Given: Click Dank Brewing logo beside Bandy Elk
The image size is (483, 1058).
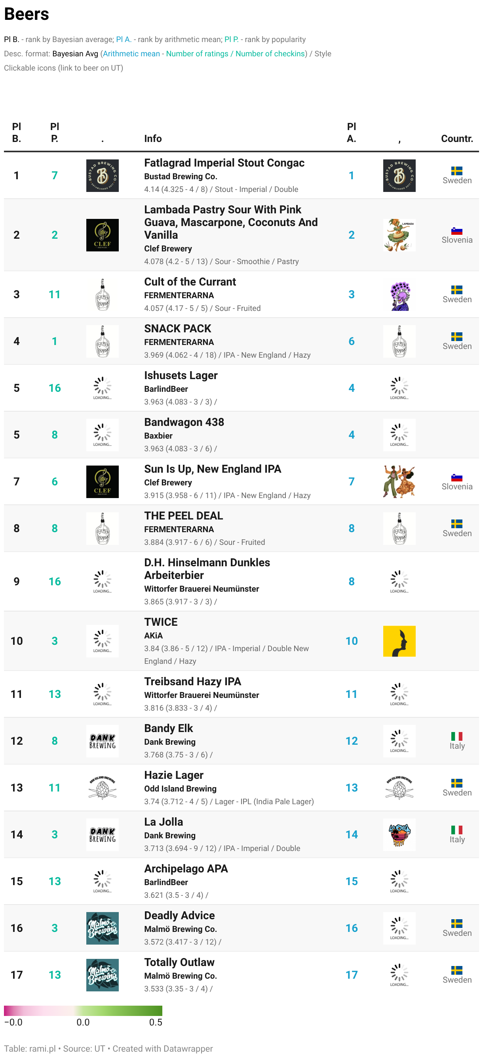Looking at the screenshot, I should point(102,740).
